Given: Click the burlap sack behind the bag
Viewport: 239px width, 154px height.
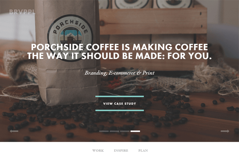Looking at the screenshot, I should 20,67.
